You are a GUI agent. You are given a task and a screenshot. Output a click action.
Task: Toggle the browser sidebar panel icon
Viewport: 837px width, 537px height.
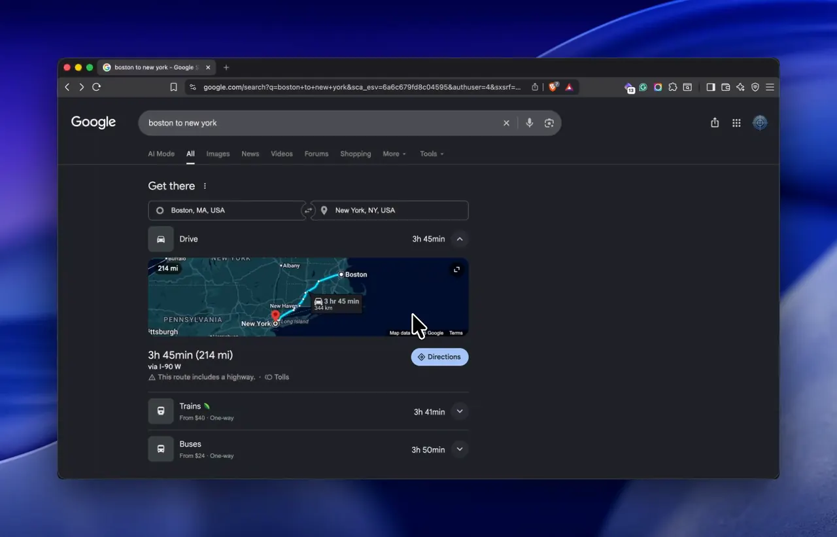711,87
